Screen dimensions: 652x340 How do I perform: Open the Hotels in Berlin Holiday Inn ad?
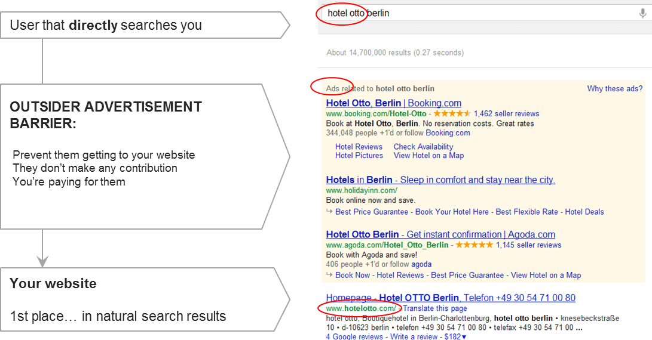coord(440,180)
